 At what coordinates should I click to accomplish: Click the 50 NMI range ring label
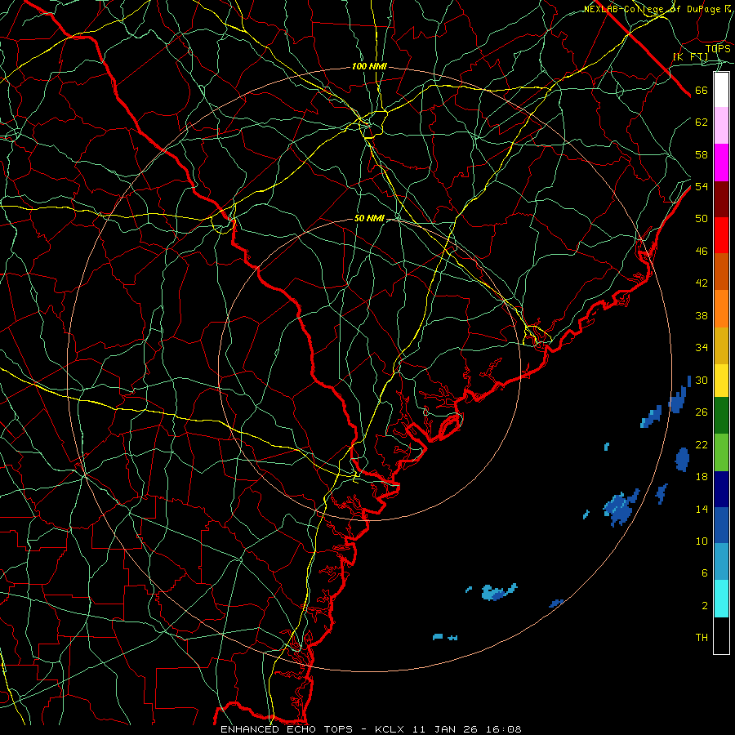click(369, 218)
